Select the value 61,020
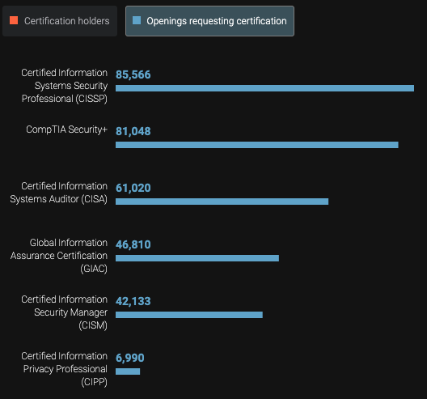 tap(133, 188)
